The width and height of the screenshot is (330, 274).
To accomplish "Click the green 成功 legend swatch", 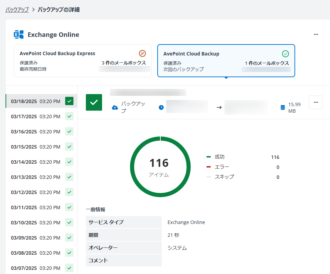I will point(209,157).
